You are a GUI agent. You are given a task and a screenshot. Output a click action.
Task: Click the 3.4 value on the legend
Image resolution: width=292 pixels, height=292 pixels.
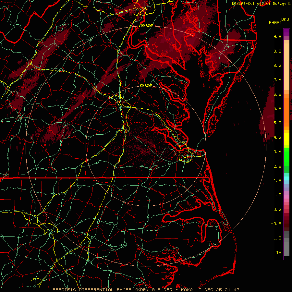pos(277,152)
